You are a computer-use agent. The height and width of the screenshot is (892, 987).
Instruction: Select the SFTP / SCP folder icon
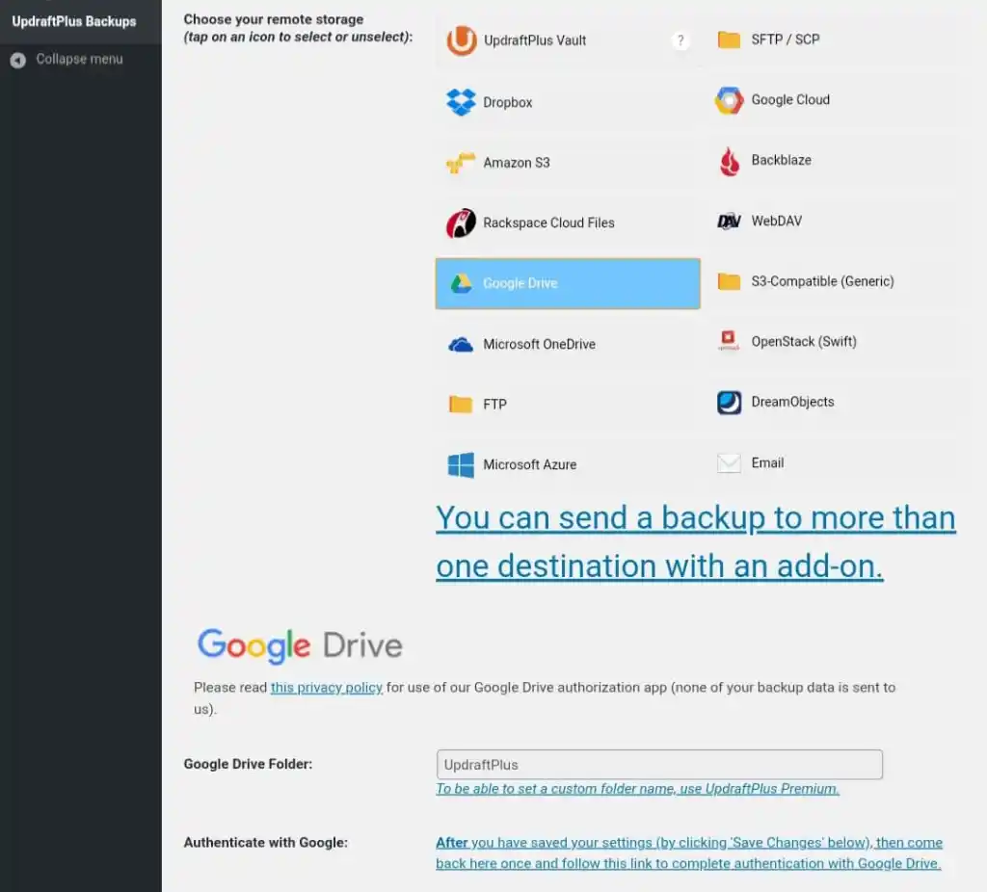point(729,39)
